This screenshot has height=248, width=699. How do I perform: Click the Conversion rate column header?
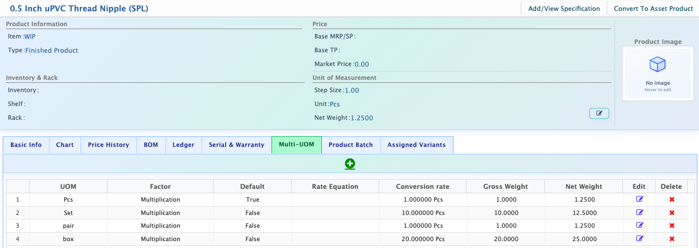pos(423,186)
